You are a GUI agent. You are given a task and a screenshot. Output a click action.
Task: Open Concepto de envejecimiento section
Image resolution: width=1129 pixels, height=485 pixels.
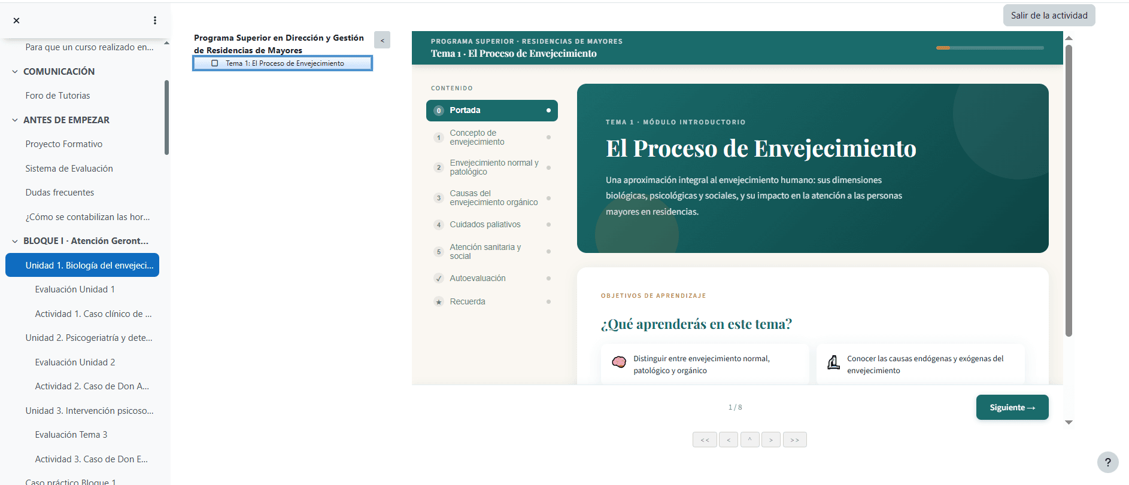492,138
